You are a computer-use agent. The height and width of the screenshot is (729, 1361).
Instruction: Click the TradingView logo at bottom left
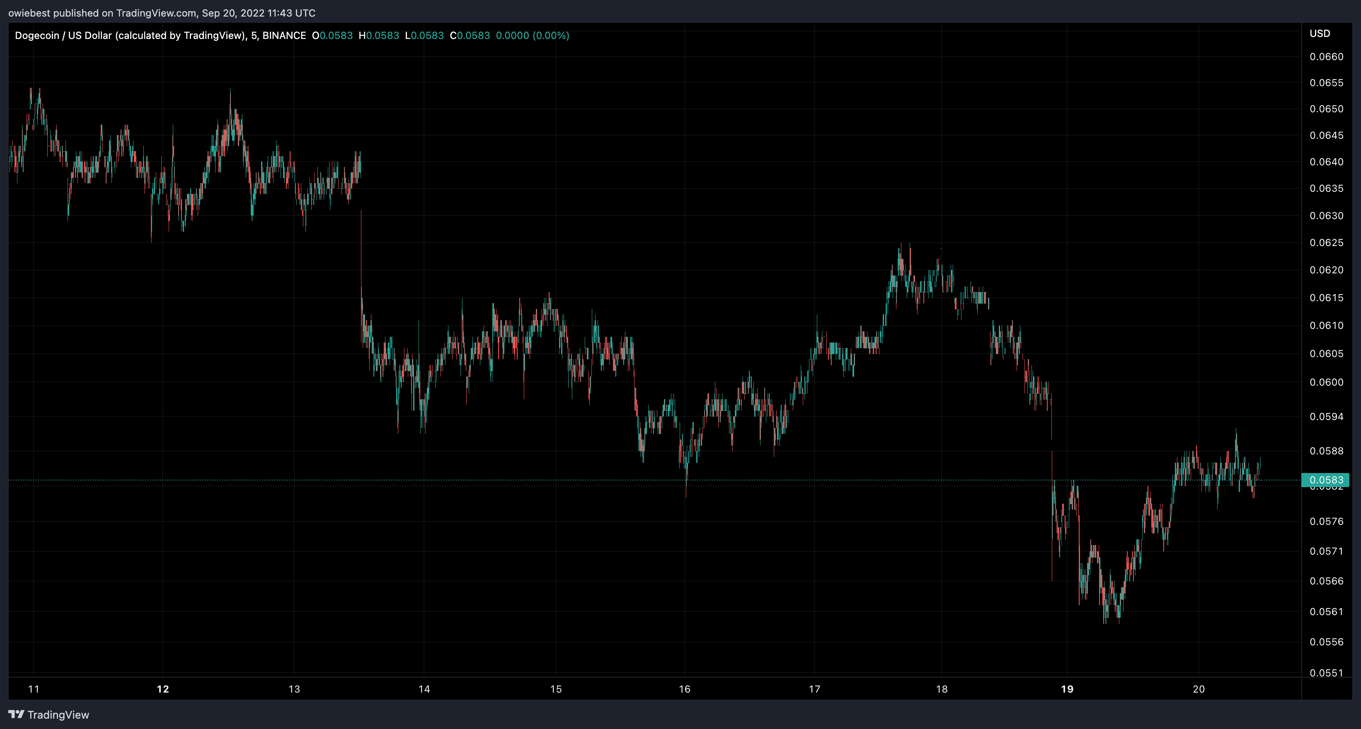tap(48, 715)
